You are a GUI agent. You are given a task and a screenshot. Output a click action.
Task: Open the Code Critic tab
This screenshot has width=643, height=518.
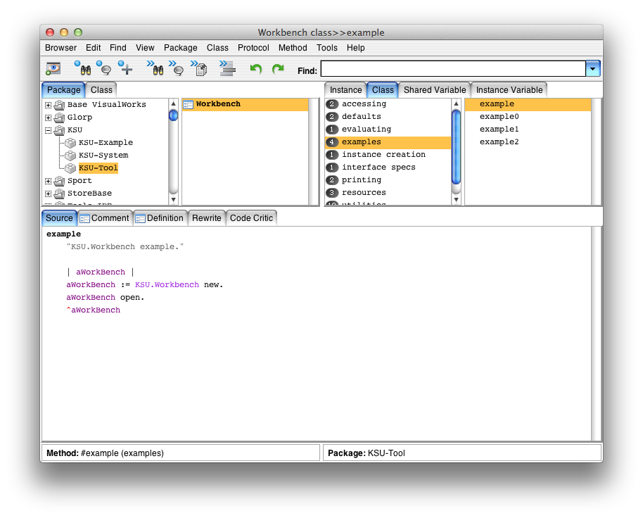pyautogui.click(x=251, y=217)
